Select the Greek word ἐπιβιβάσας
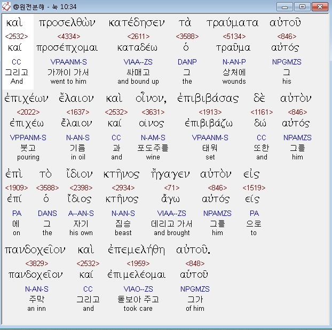Image resolution: width=332 pixels, height=330 pixels. pos(208,99)
